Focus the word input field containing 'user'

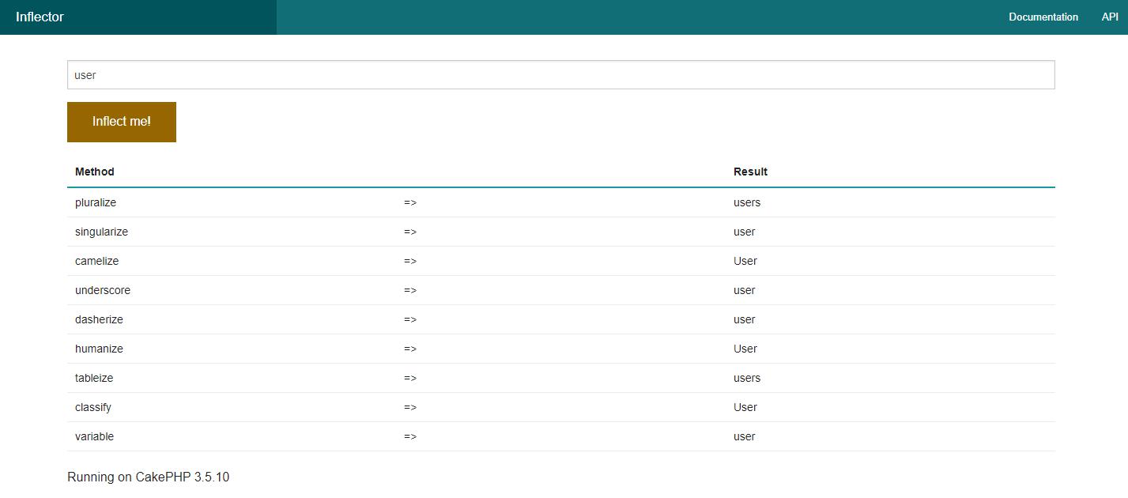click(560, 75)
